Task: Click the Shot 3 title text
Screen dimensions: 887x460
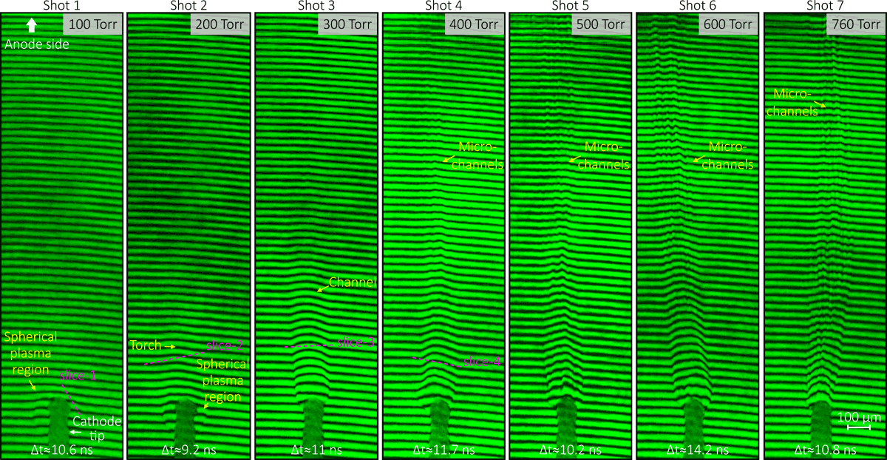Action: click(316, 6)
